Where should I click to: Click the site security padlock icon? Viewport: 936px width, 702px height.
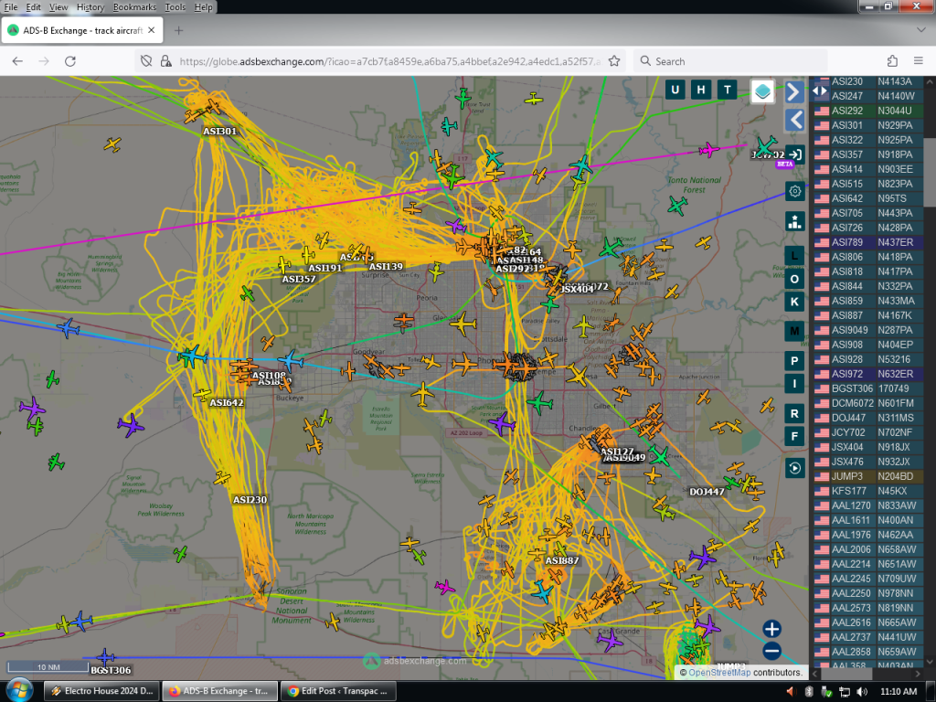pyautogui.click(x=166, y=61)
